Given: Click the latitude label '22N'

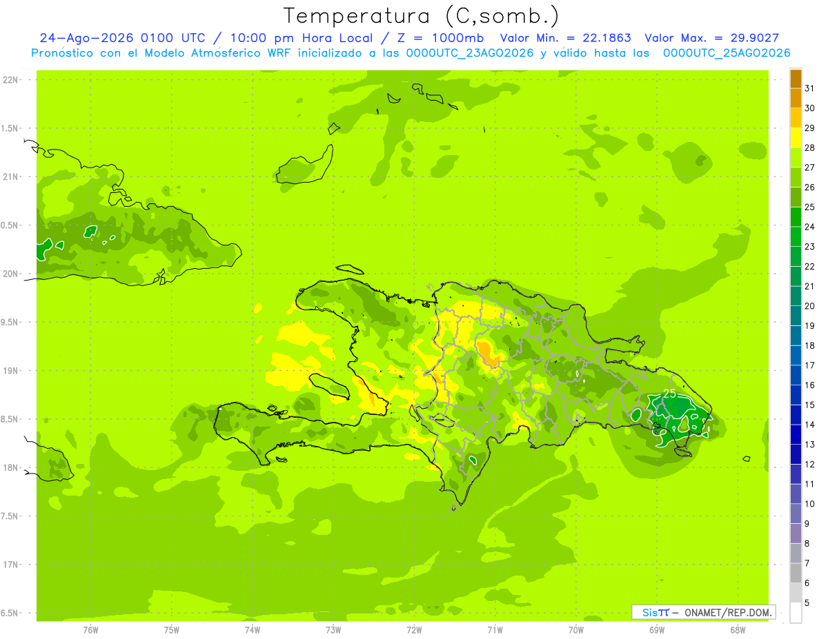Looking at the screenshot, I should click(10, 80).
